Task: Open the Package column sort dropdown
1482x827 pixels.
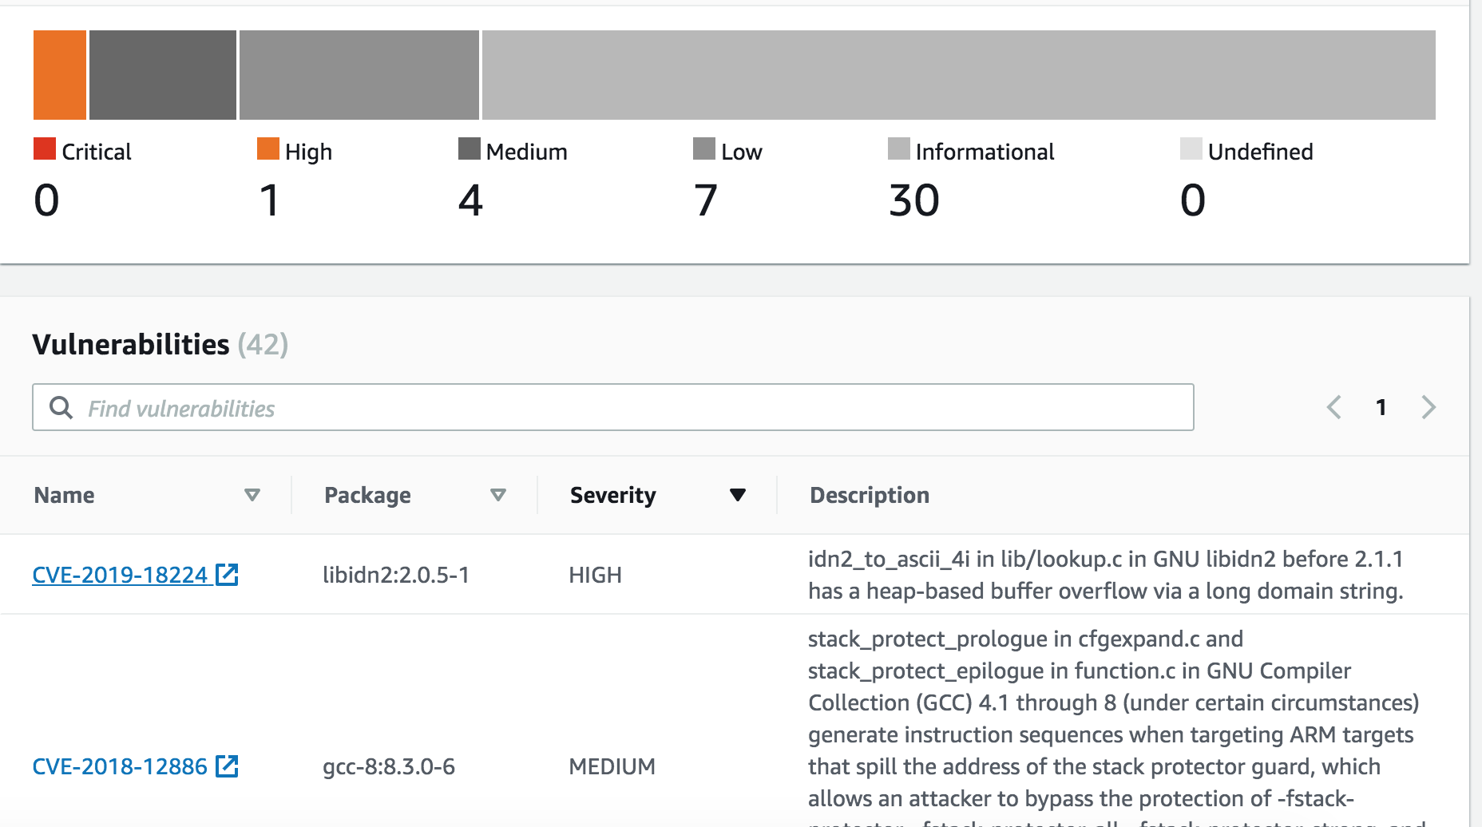Action: coord(498,495)
